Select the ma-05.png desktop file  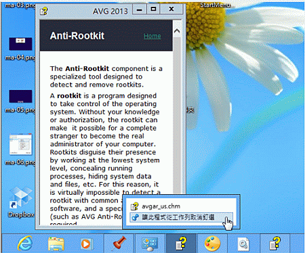coord(20,101)
